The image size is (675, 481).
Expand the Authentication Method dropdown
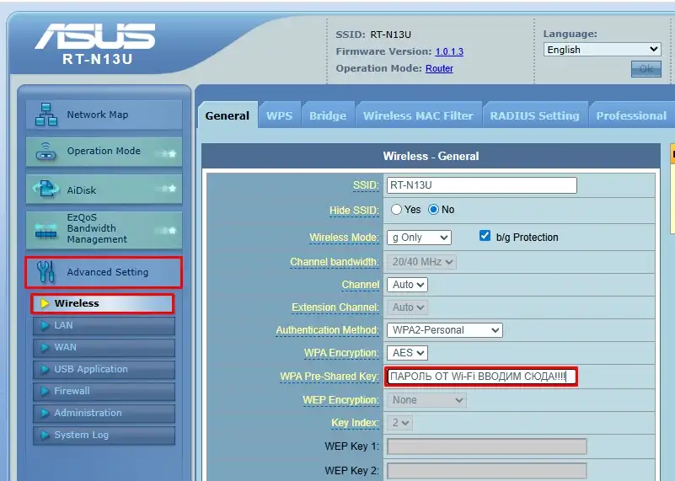point(444,330)
